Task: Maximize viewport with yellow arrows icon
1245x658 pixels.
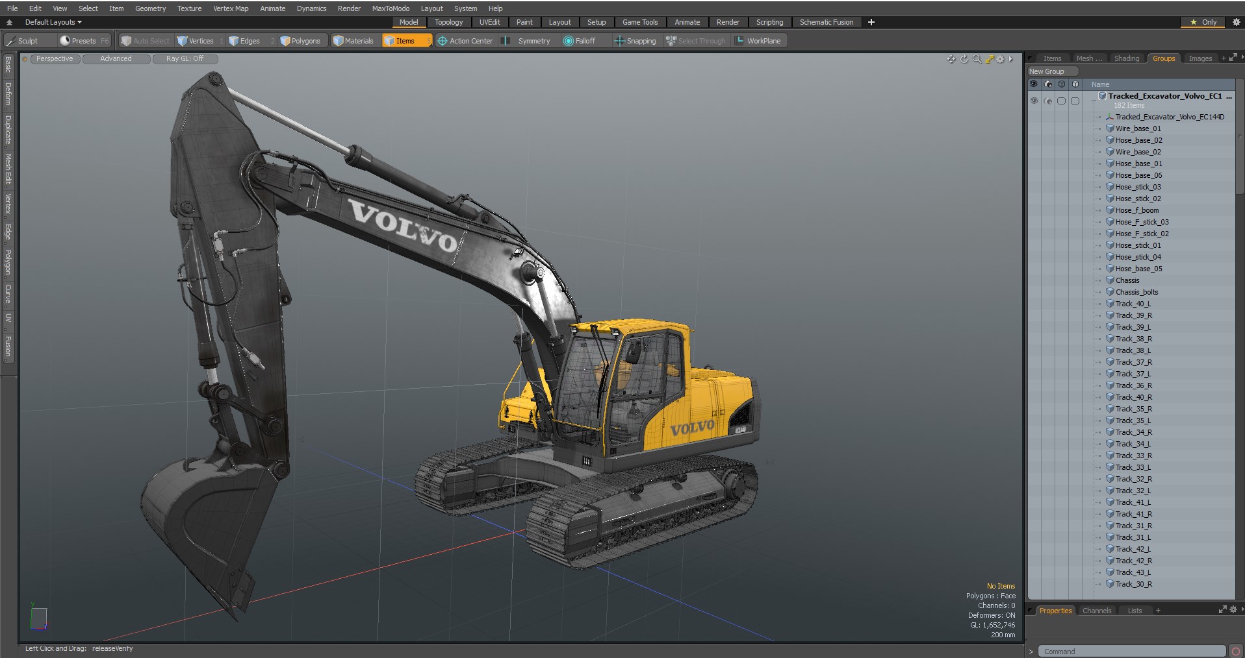Action: tap(989, 59)
